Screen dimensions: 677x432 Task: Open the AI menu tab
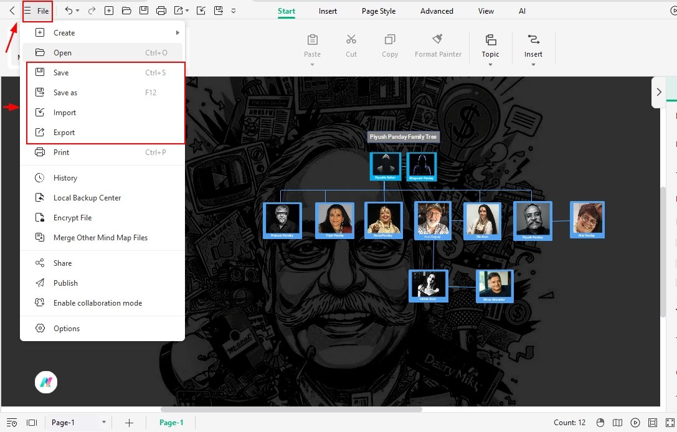pos(522,11)
